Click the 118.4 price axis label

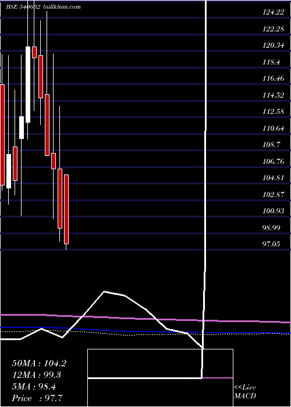tap(271, 62)
